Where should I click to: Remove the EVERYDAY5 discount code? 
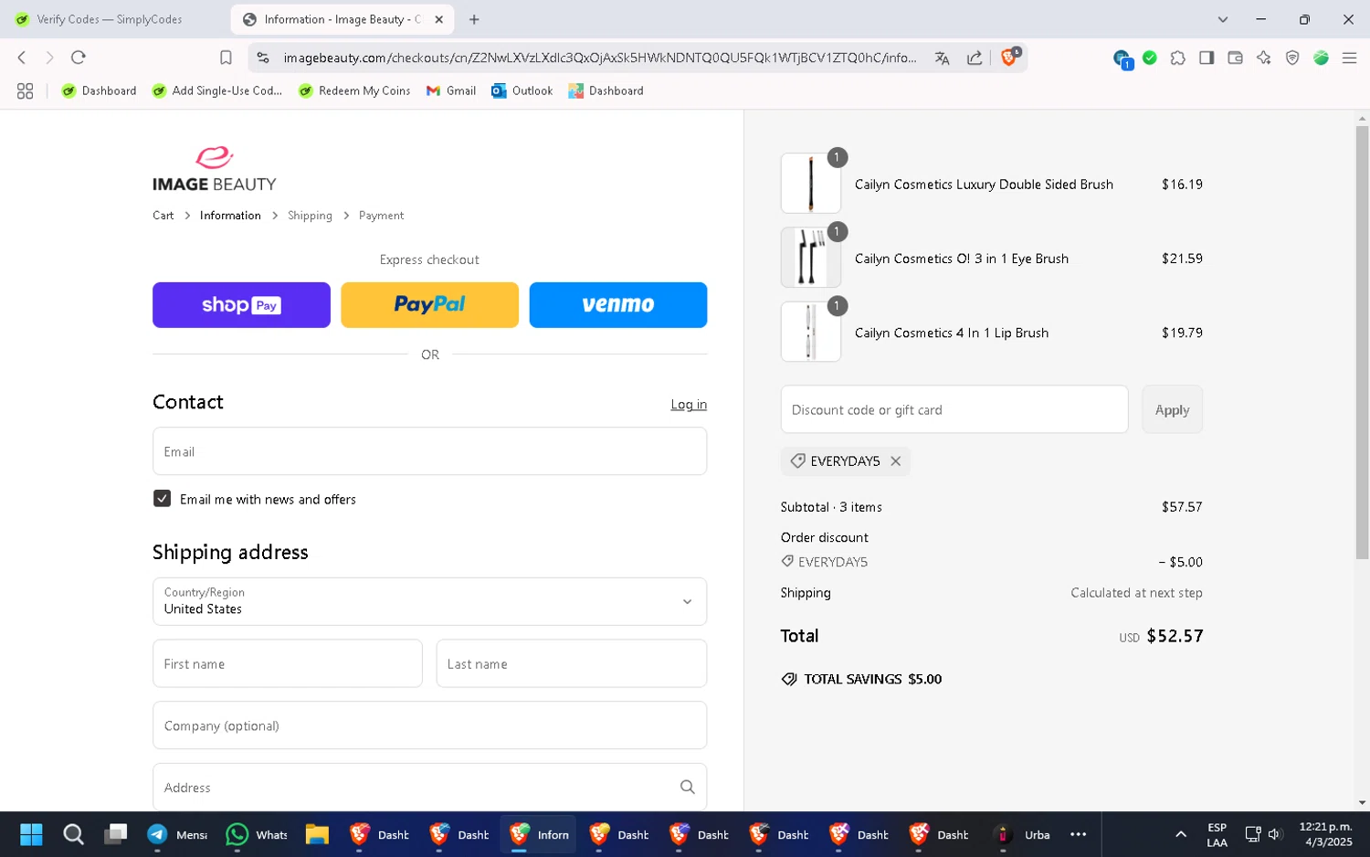[x=896, y=461]
